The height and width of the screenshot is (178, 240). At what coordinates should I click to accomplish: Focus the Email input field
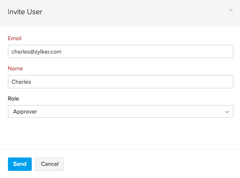(121, 52)
